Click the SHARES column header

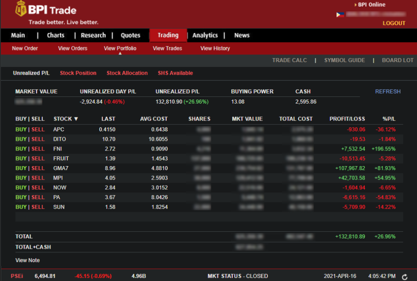(x=199, y=119)
